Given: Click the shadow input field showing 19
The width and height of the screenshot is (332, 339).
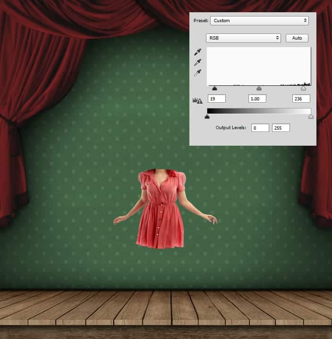Looking at the screenshot, I should click(x=216, y=99).
